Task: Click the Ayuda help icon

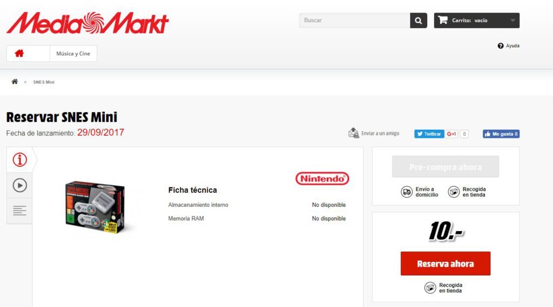Action: click(501, 46)
